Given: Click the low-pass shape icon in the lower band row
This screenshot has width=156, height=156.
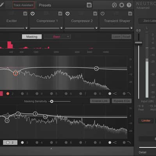Looking at the screenshot, I should click(x=129, y=143).
